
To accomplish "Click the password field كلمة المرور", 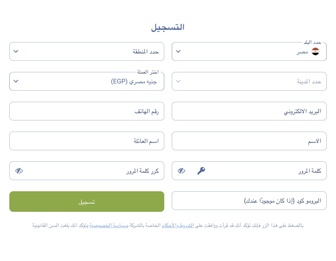I will click(x=261, y=171).
